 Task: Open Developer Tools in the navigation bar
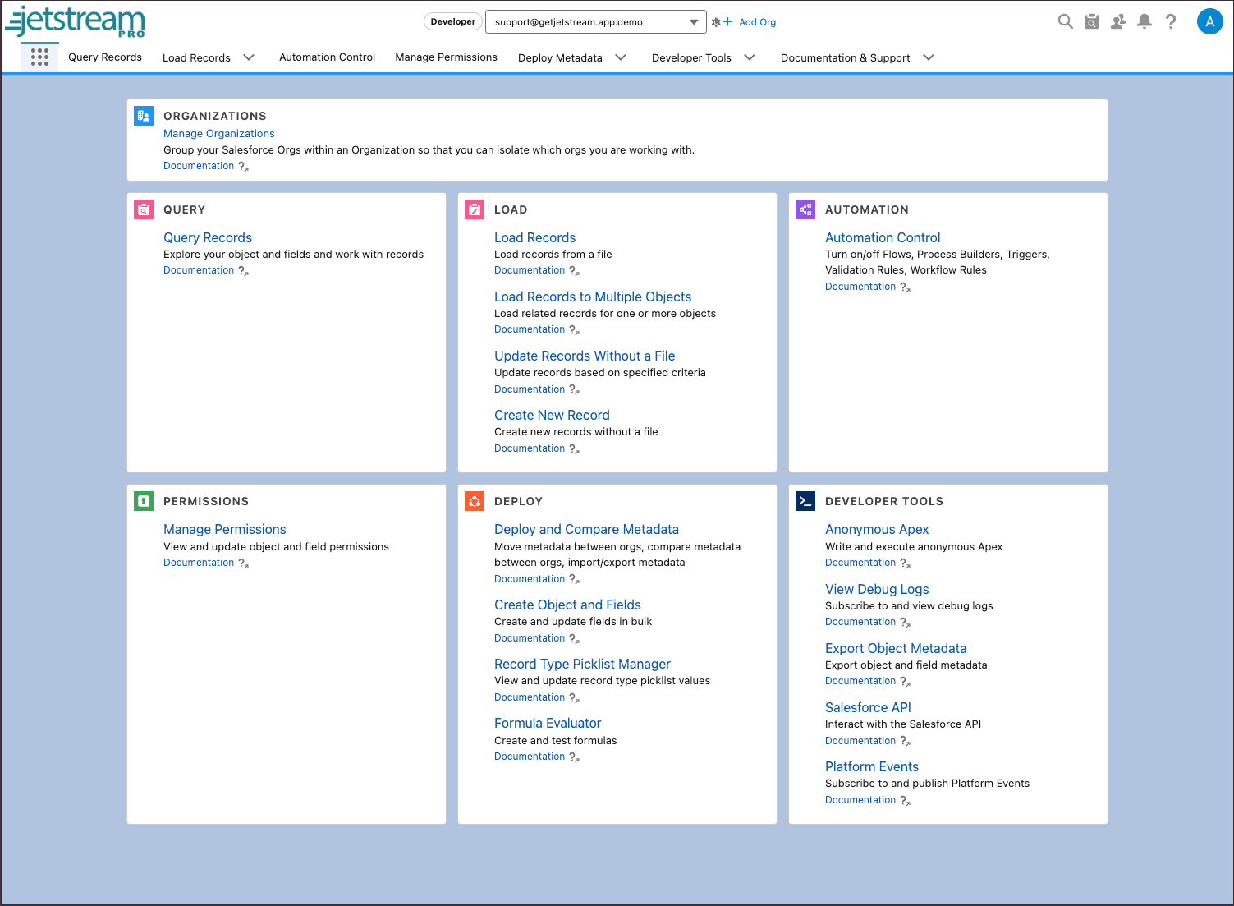pos(691,57)
